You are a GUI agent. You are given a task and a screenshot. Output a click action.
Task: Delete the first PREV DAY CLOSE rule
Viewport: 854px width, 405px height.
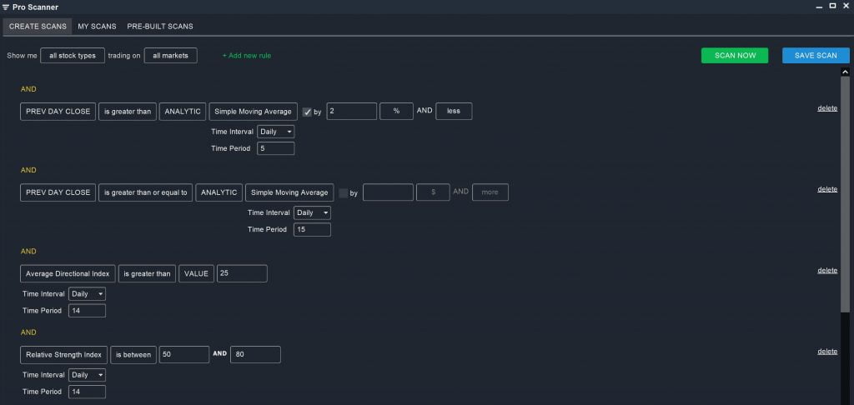click(827, 108)
